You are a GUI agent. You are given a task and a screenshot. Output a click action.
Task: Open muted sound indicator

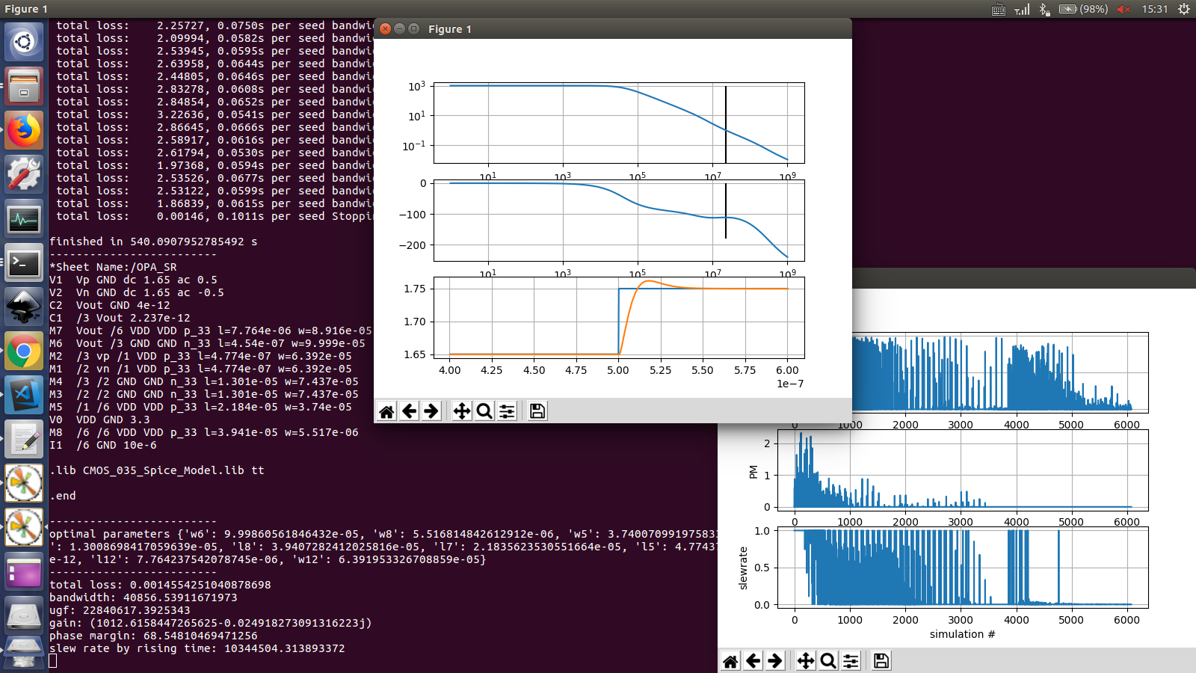click(1123, 9)
